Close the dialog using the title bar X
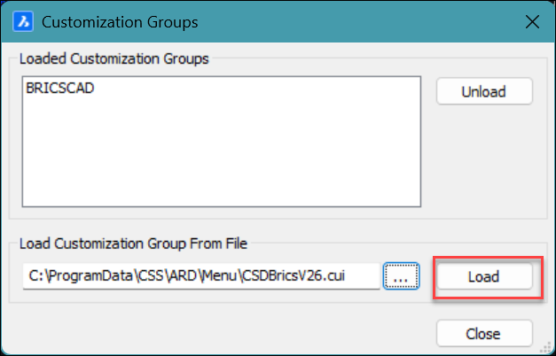 532,20
